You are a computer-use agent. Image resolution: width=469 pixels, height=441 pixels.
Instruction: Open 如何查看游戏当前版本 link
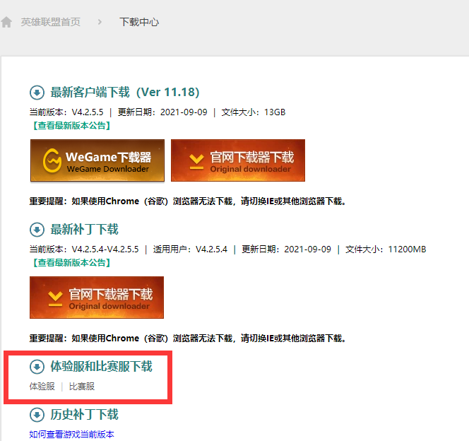[72, 435]
